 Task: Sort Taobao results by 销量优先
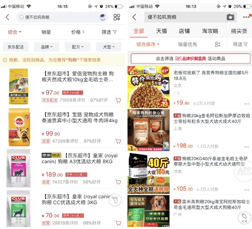coord(188,44)
